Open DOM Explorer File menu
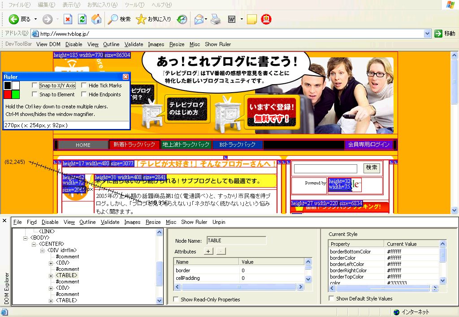Viewport: 459px width, 317px height. coord(17,222)
